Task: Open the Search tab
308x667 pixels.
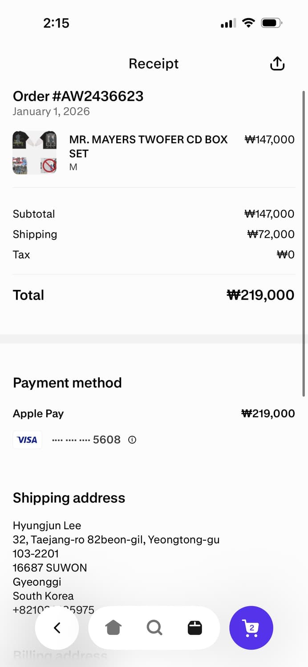Action: [x=154, y=628]
